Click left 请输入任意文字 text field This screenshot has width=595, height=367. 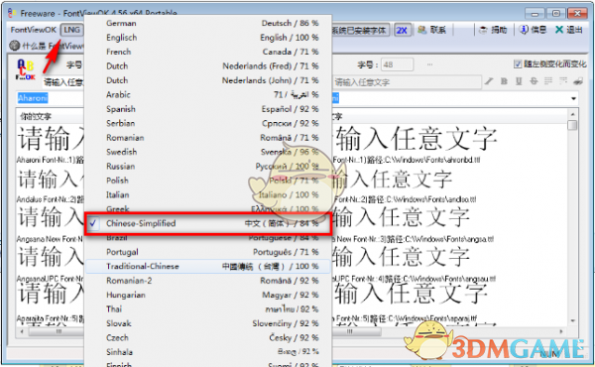coord(63,82)
